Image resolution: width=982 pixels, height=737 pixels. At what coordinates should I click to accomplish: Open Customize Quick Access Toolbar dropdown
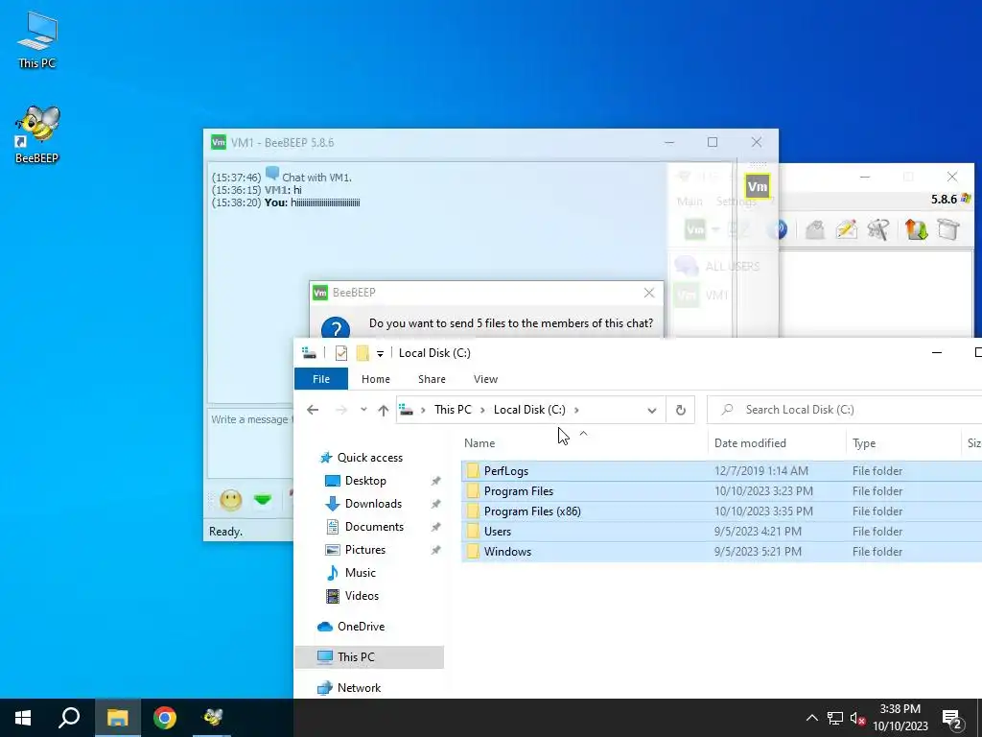click(380, 354)
